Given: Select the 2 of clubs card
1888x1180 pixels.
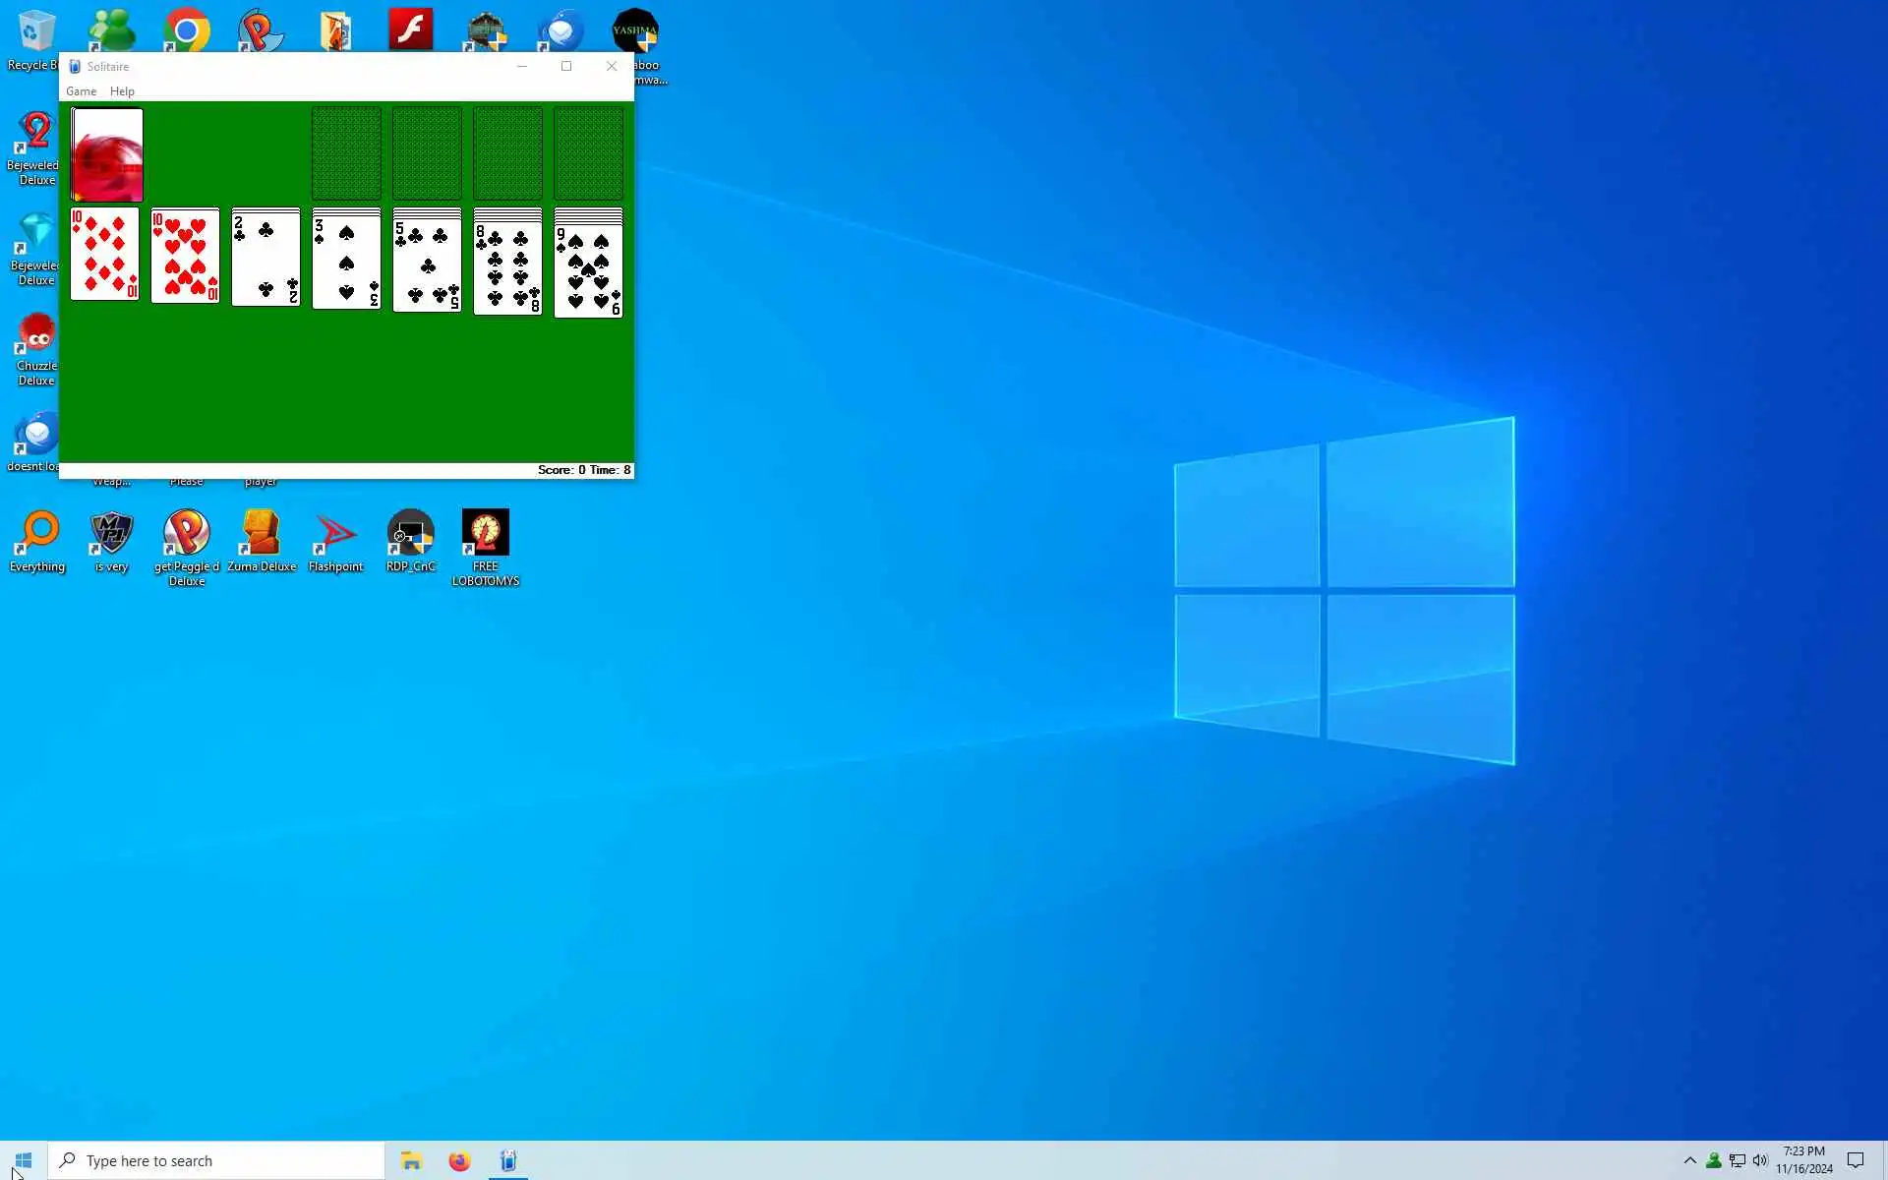Looking at the screenshot, I should (x=266, y=261).
